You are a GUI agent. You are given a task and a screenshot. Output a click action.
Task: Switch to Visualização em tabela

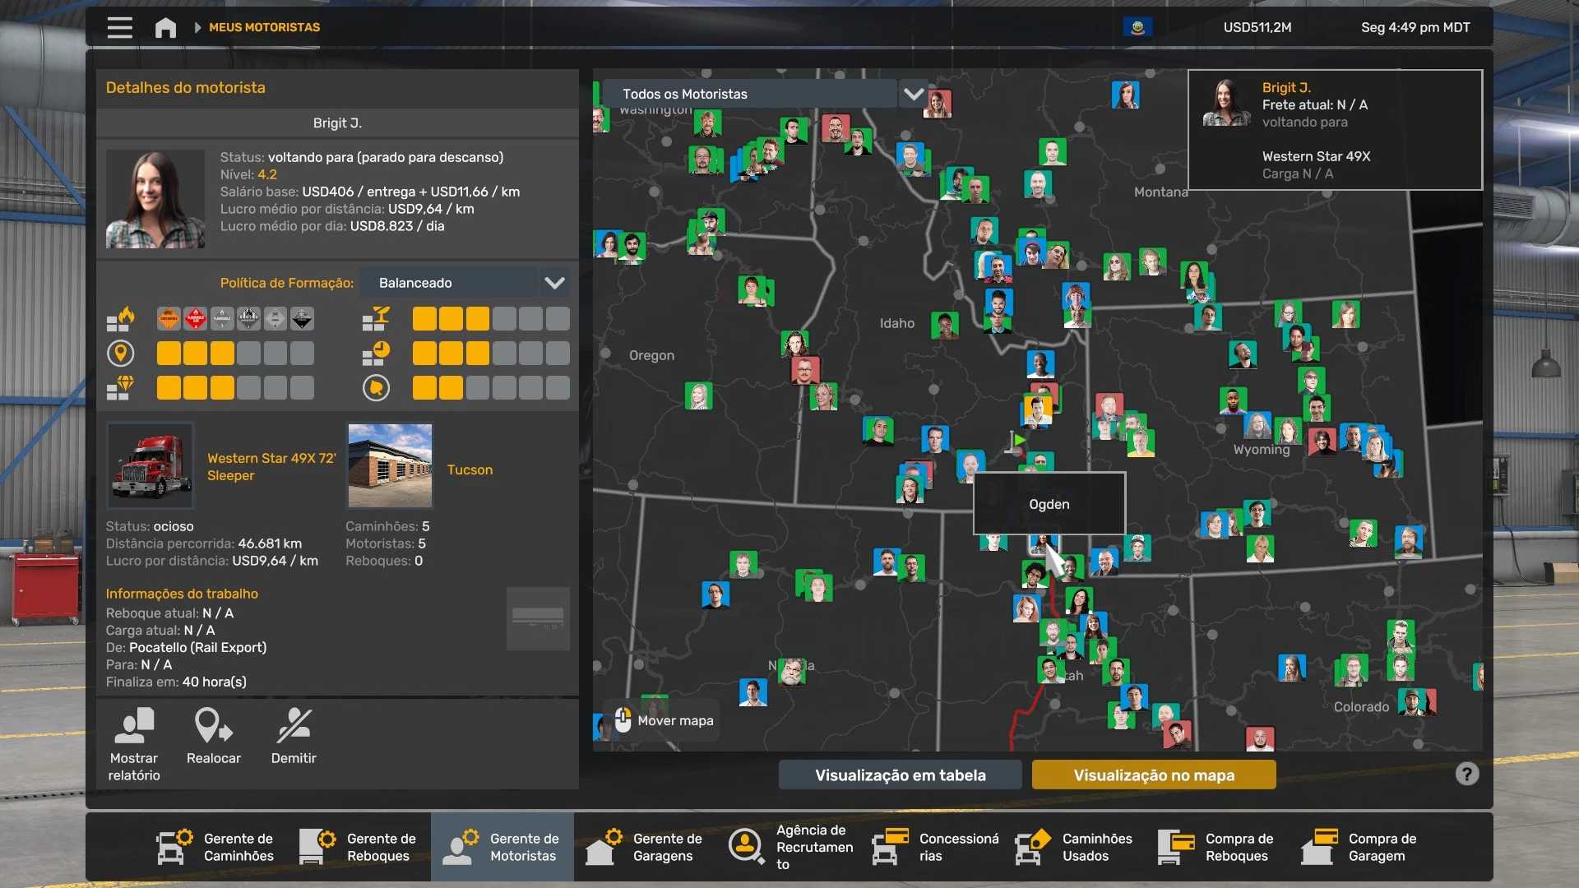pyautogui.click(x=900, y=775)
